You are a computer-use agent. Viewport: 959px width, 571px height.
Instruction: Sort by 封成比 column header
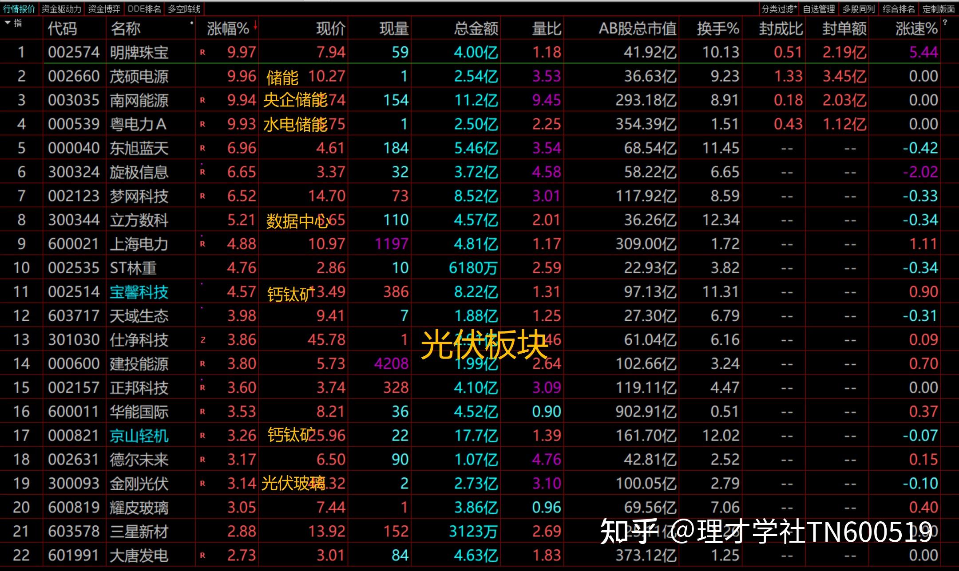[x=781, y=29]
